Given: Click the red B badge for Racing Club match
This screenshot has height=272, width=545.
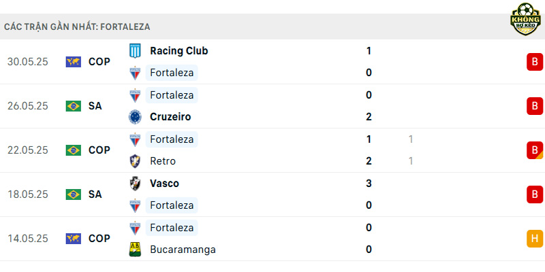Looking at the screenshot, I should pos(535,62).
